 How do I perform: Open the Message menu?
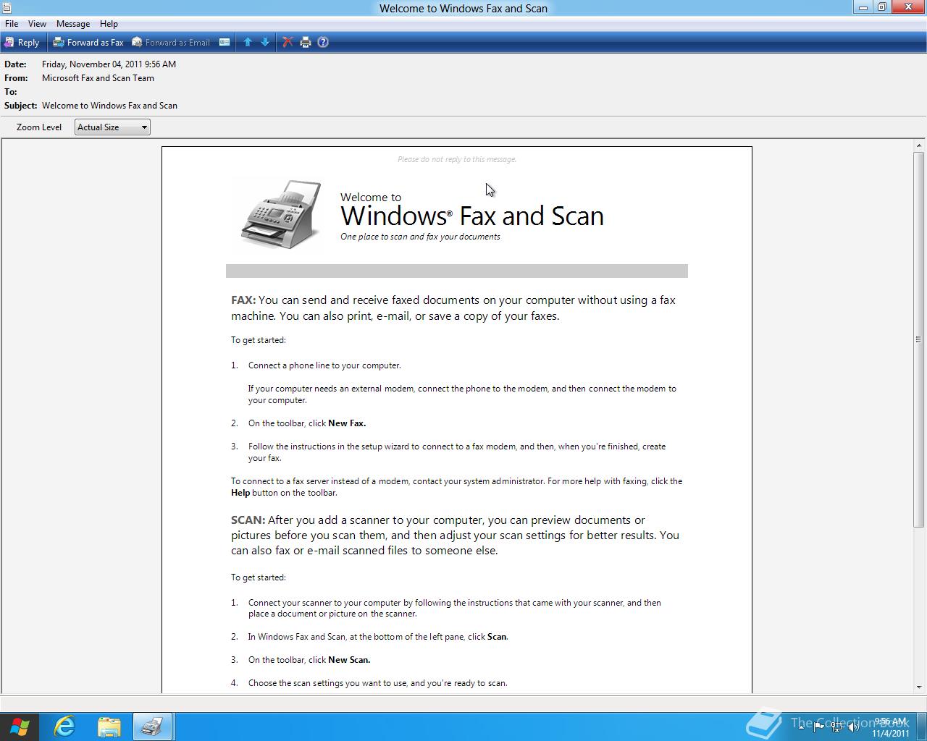pyautogui.click(x=73, y=24)
